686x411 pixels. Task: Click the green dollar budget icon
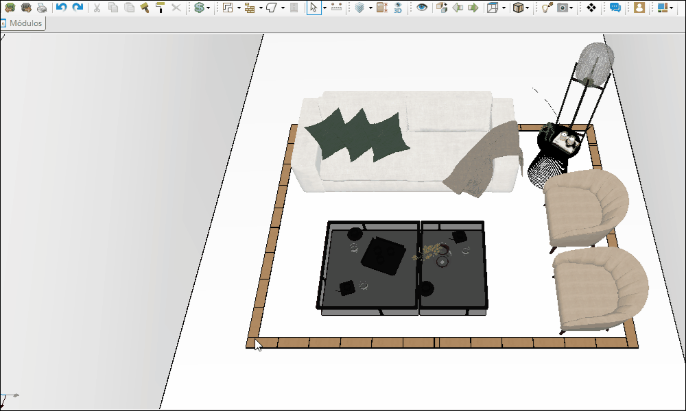[x=199, y=8]
